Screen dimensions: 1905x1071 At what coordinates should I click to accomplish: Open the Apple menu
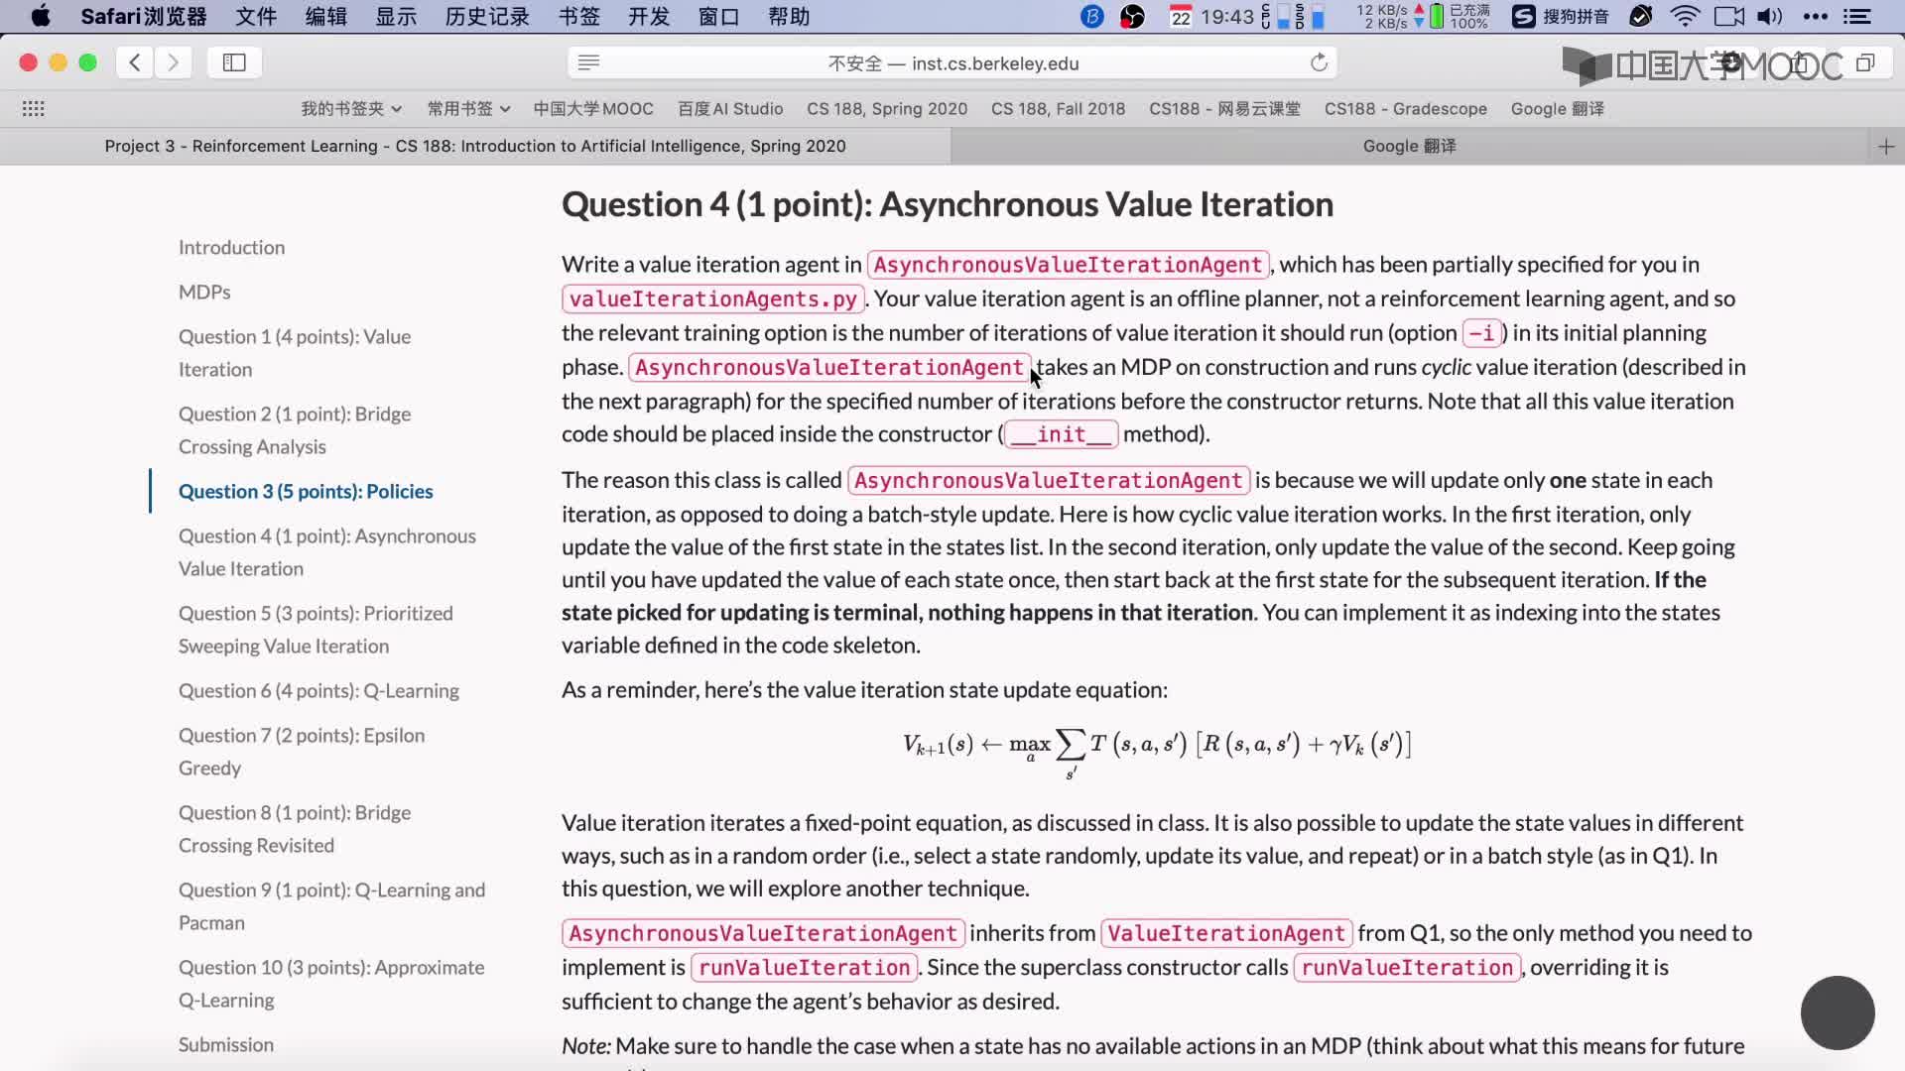pyautogui.click(x=41, y=16)
